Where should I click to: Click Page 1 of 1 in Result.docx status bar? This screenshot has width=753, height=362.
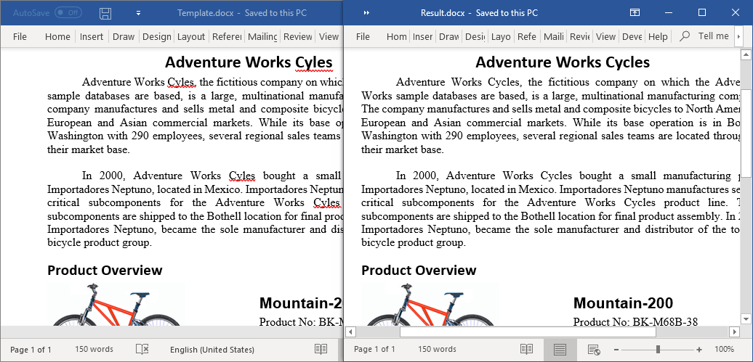[x=374, y=350]
